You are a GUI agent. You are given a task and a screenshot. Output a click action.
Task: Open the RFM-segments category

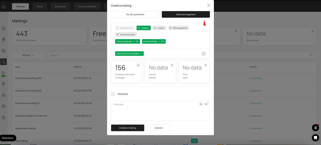[179, 28]
